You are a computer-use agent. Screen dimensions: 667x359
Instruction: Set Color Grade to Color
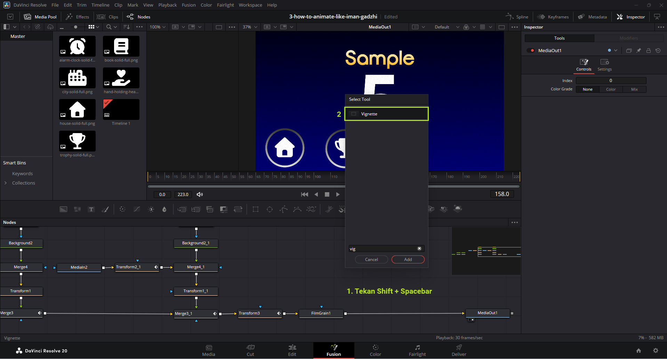pos(611,89)
